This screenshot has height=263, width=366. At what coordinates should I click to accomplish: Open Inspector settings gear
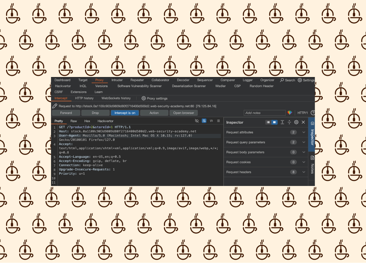(296, 122)
